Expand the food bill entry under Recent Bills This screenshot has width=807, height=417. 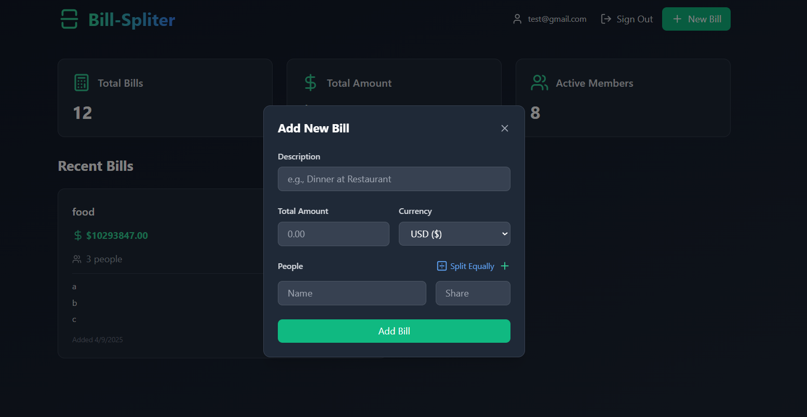point(84,211)
